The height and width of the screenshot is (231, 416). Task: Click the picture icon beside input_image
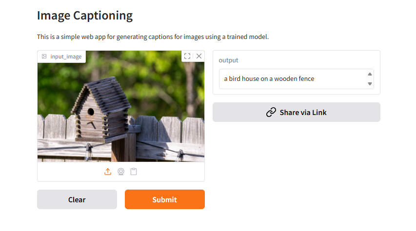(x=44, y=57)
